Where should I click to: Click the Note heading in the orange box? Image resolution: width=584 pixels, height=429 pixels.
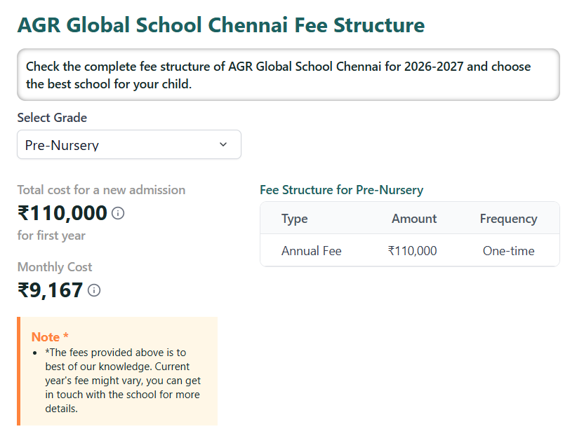(x=50, y=336)
